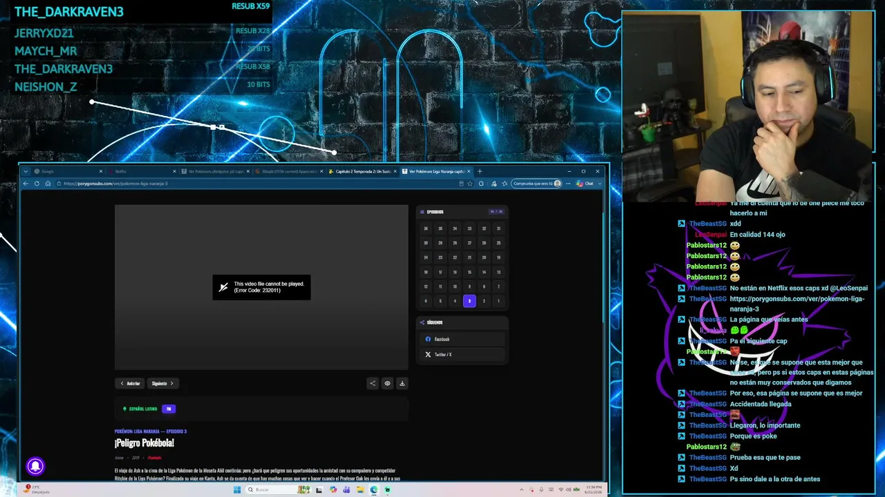Open the weather widget in the taskbar
The width and height of the screenshot is (885, 497).
37,490
